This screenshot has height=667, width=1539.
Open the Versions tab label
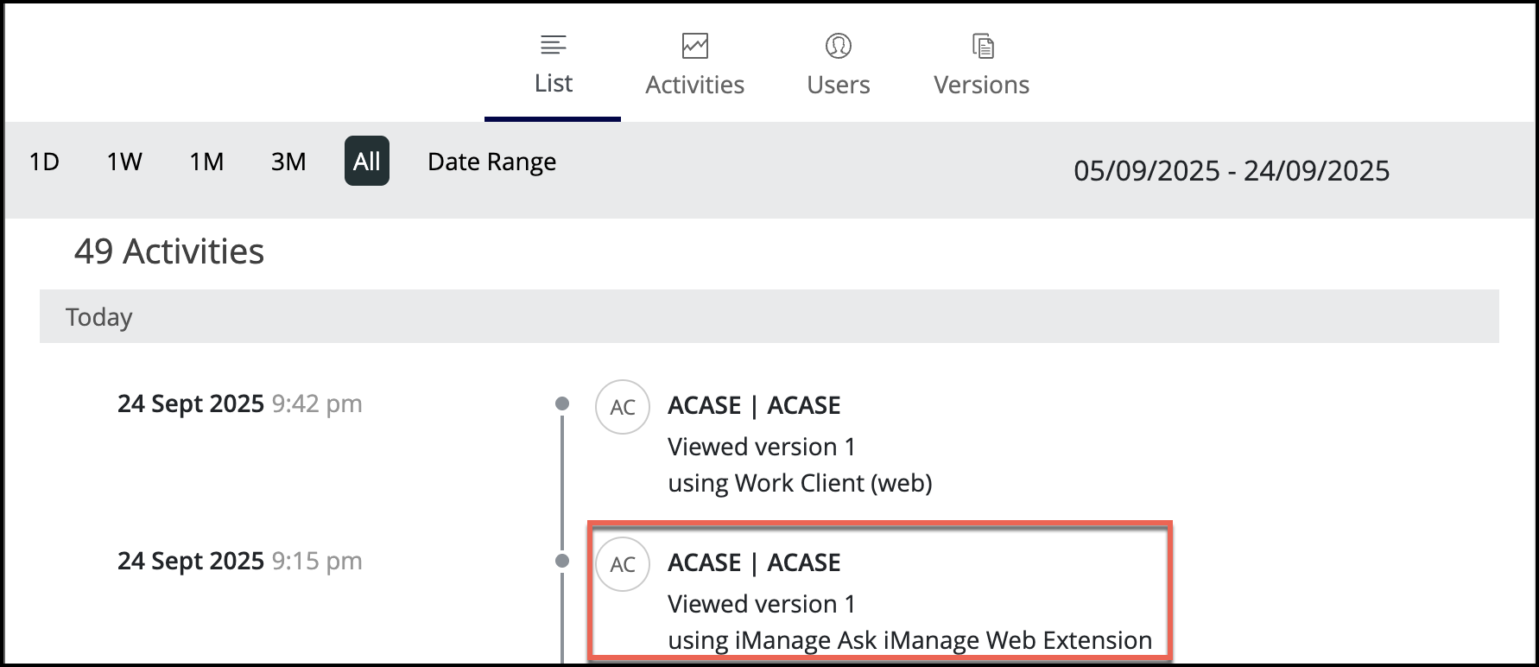(981, 85)
